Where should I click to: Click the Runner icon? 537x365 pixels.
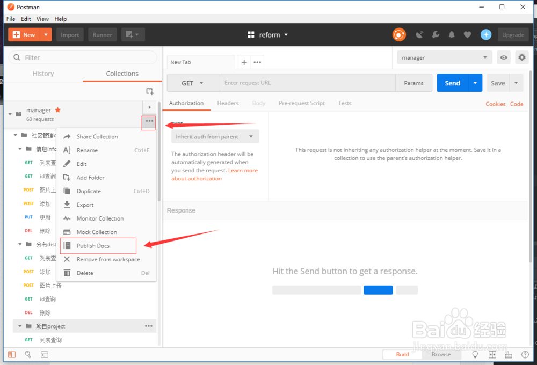pyautogui.click(x=102, y=34)
